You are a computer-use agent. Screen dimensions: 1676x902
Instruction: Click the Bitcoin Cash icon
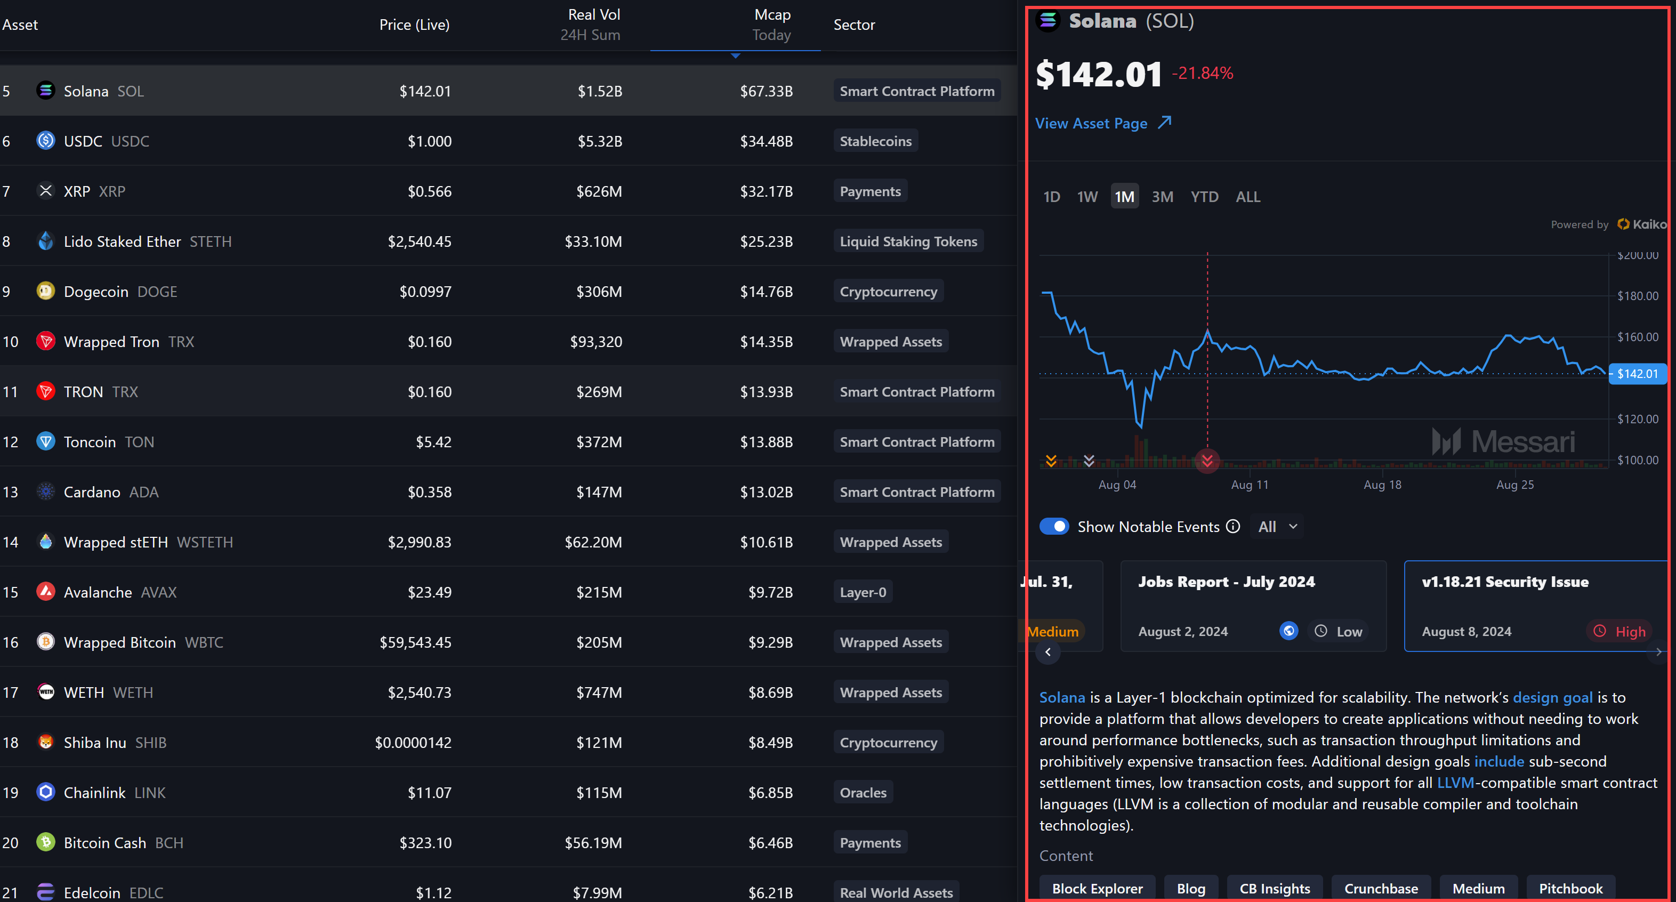click(x=45, y=842)
